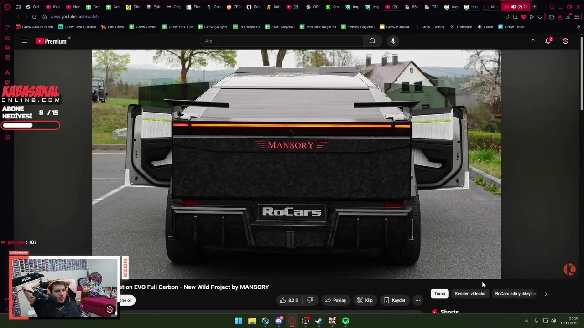Open the browser downloads icon

tap(568, 17)
